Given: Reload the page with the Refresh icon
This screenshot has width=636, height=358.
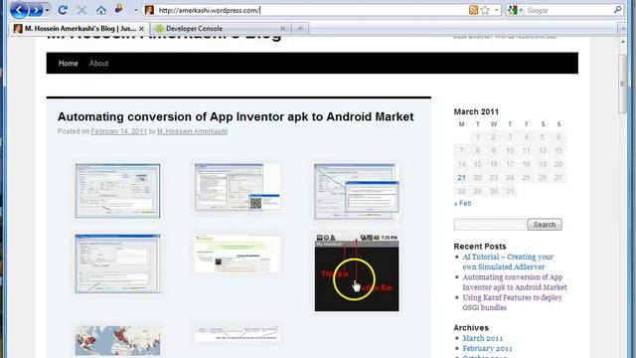Looking at the screenshot, I should point(63,10).
